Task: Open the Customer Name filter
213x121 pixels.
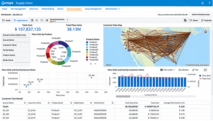Action: coord(16,45)
